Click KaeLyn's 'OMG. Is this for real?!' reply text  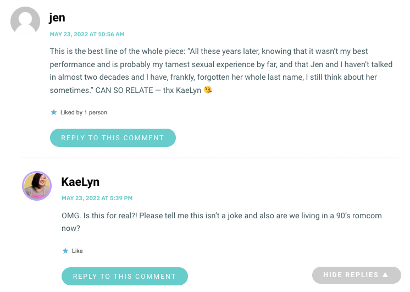pyautogui.click(x=104, y=215)
